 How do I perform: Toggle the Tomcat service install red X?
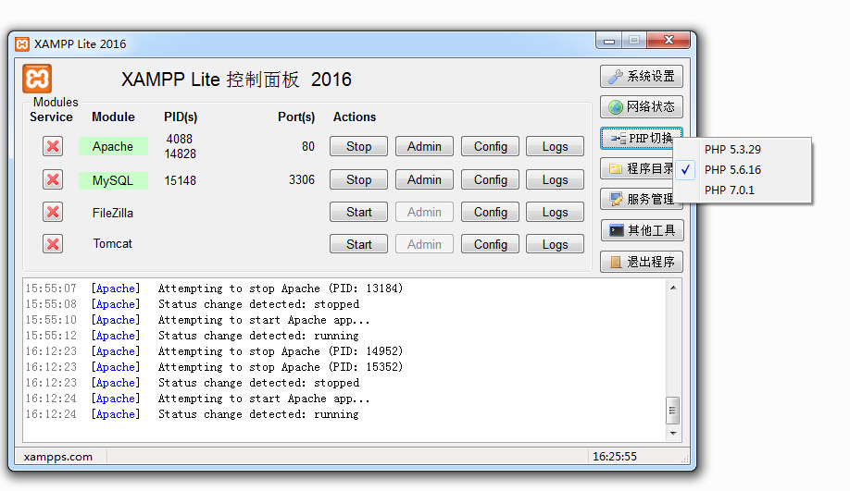click(53, 244)
